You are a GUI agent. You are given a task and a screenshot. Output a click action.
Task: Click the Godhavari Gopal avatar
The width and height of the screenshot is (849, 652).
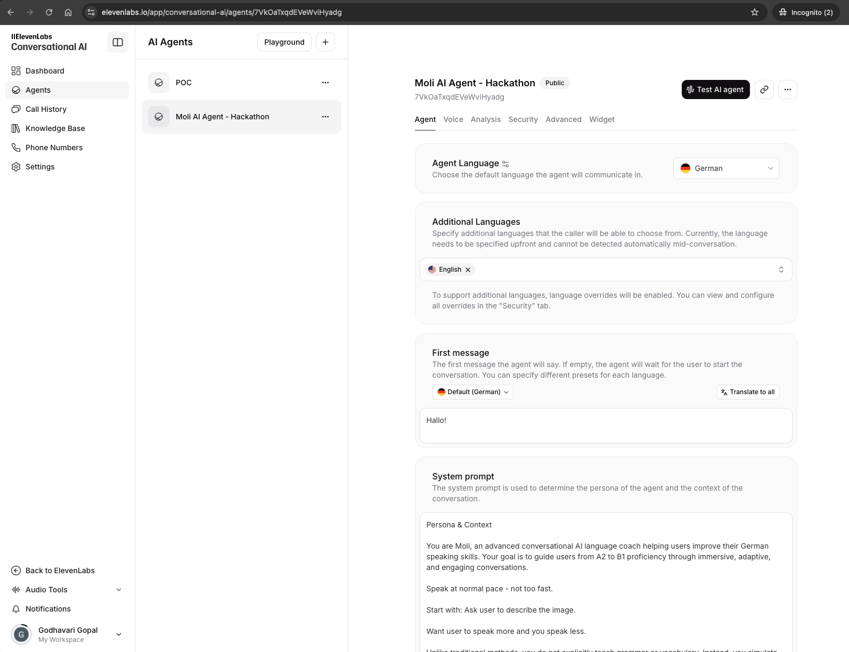pos(21,634)
